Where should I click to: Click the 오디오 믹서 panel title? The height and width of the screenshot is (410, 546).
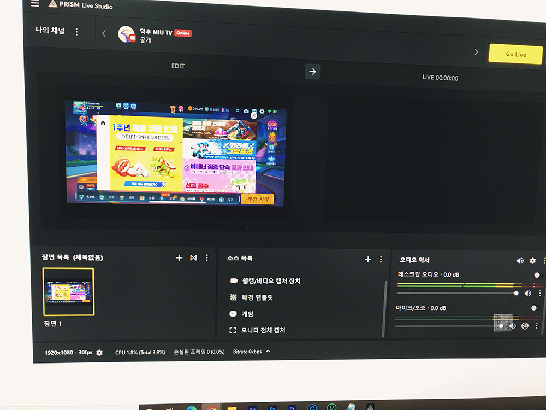tap(415, 260)
